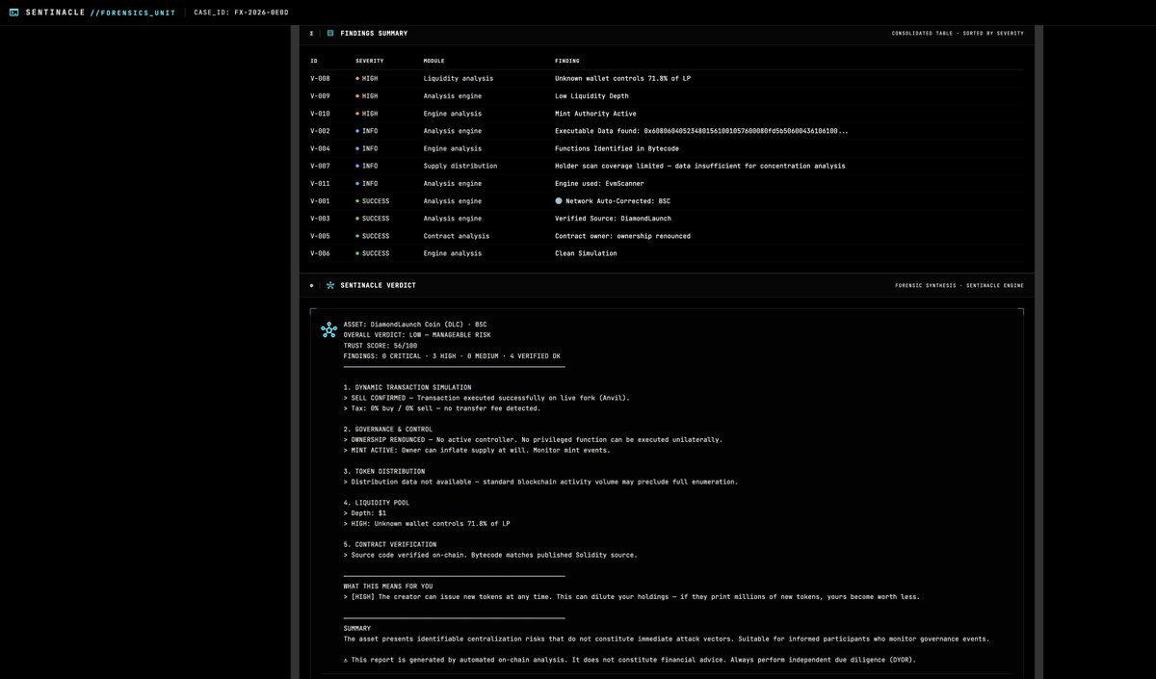Select finding ID V-005

[x=320, y=236]
